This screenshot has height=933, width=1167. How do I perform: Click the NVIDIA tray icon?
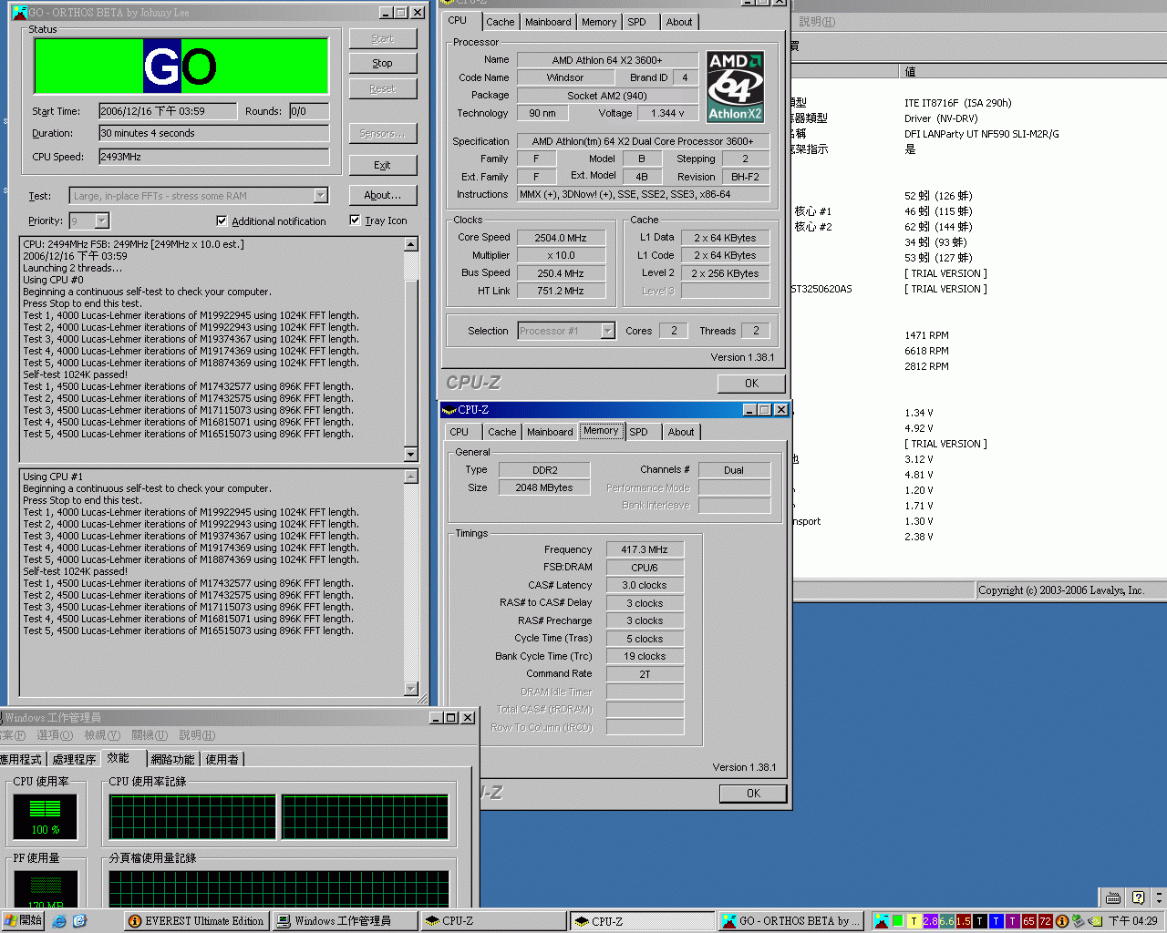pyautogui.click(x=1095, y=921)
